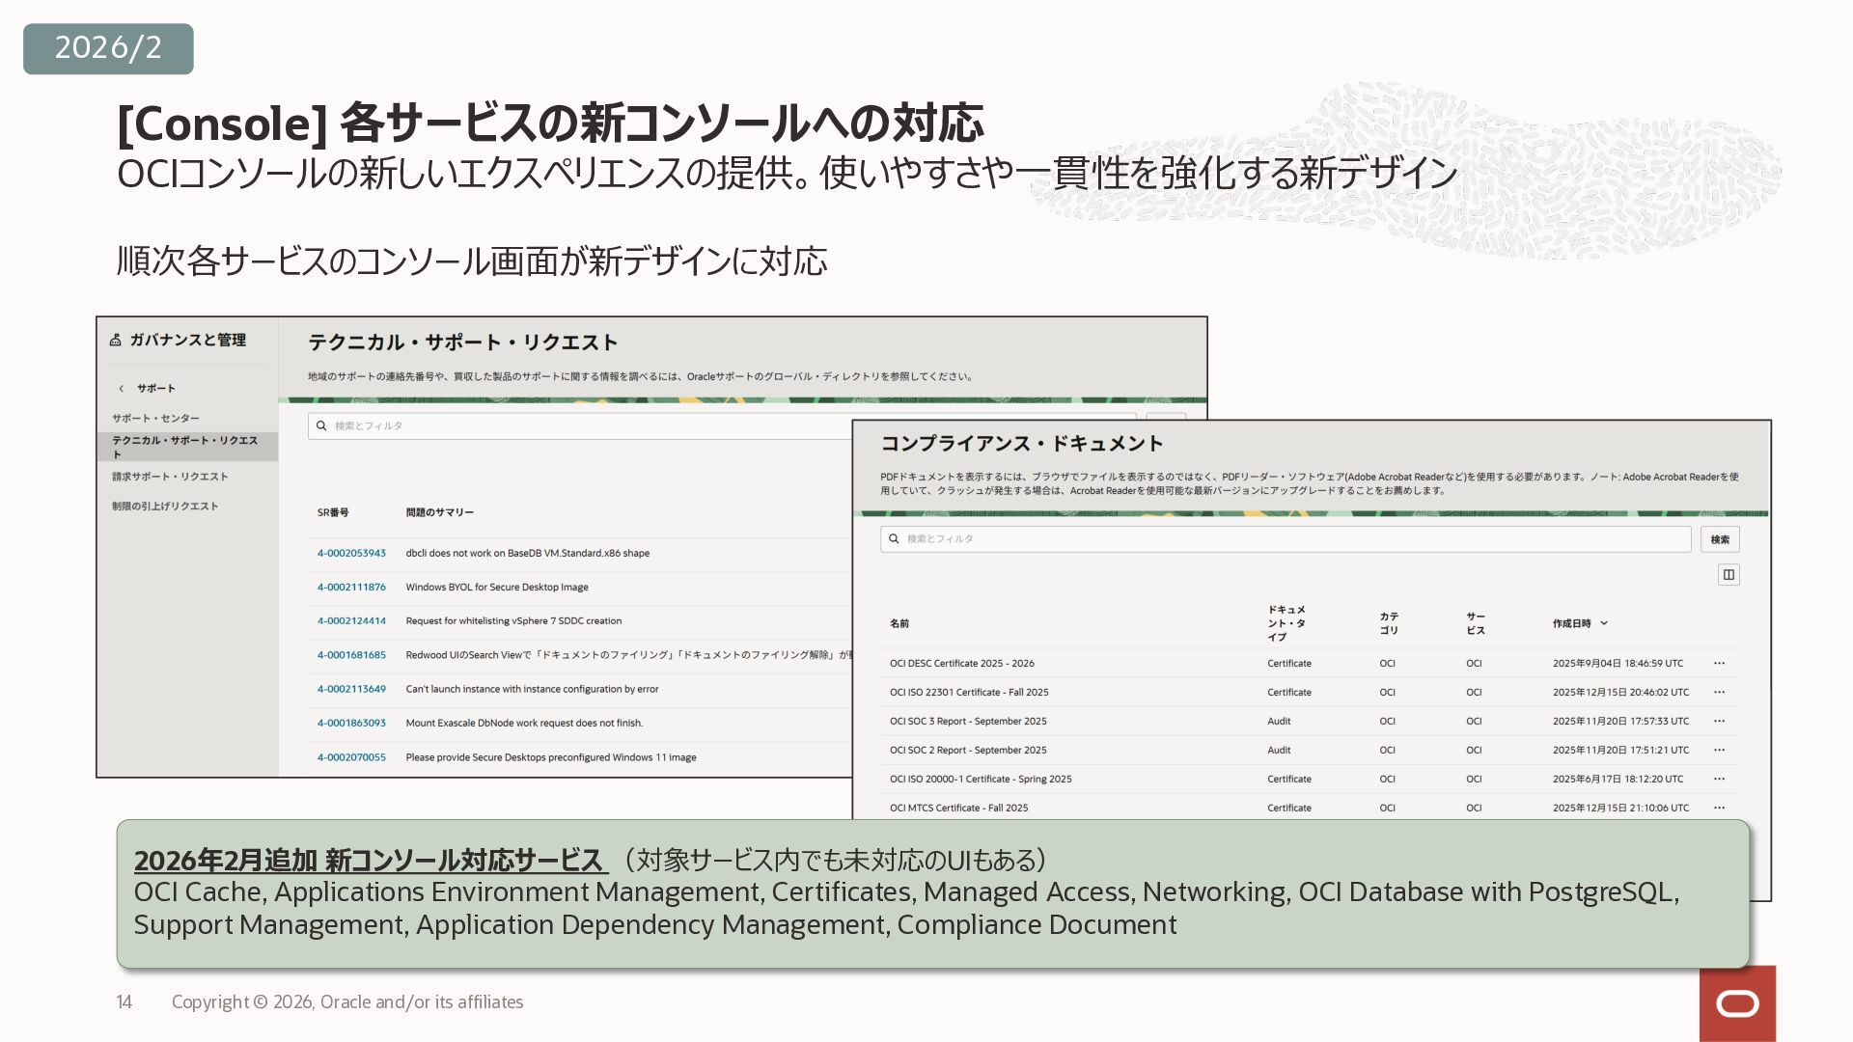The height and width of the screenshot is (1042, 1853).
Task: Click magnifier icon in support request search
Action: [x=321, y=425]
